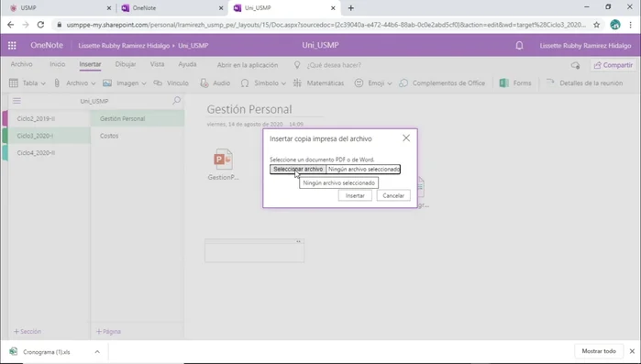This screenshot has height=364, width=641.
Task: Click Mostrar todo downloads button
Action: 599,351
